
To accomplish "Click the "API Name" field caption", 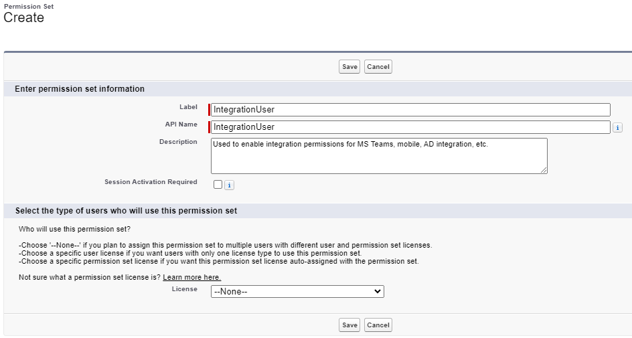I will 181,124.
